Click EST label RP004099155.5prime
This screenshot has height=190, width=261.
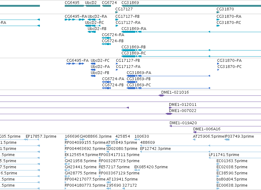click(x=85, y=143)
